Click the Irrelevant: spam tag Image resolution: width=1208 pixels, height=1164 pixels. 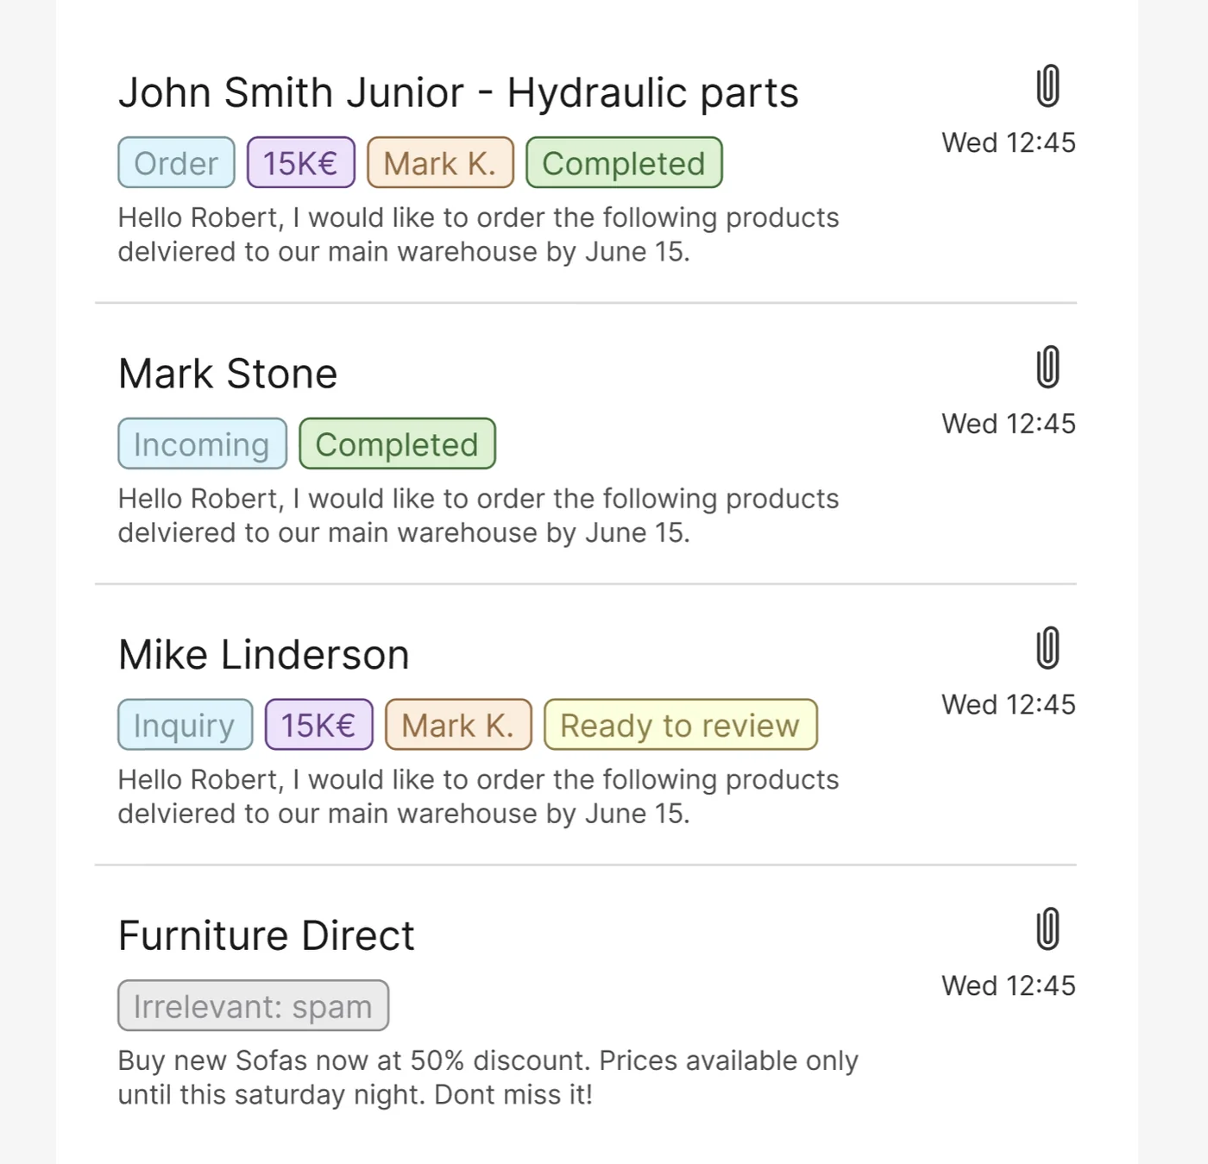[x=253, y=1006]
